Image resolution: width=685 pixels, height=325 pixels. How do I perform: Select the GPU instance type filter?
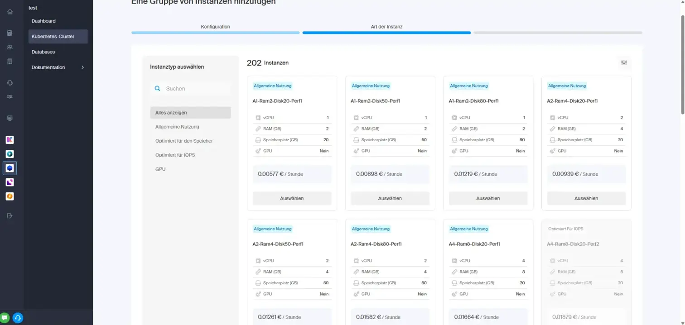coord(159,169)
